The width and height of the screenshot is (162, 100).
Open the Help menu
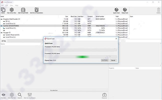coord(16,5)
